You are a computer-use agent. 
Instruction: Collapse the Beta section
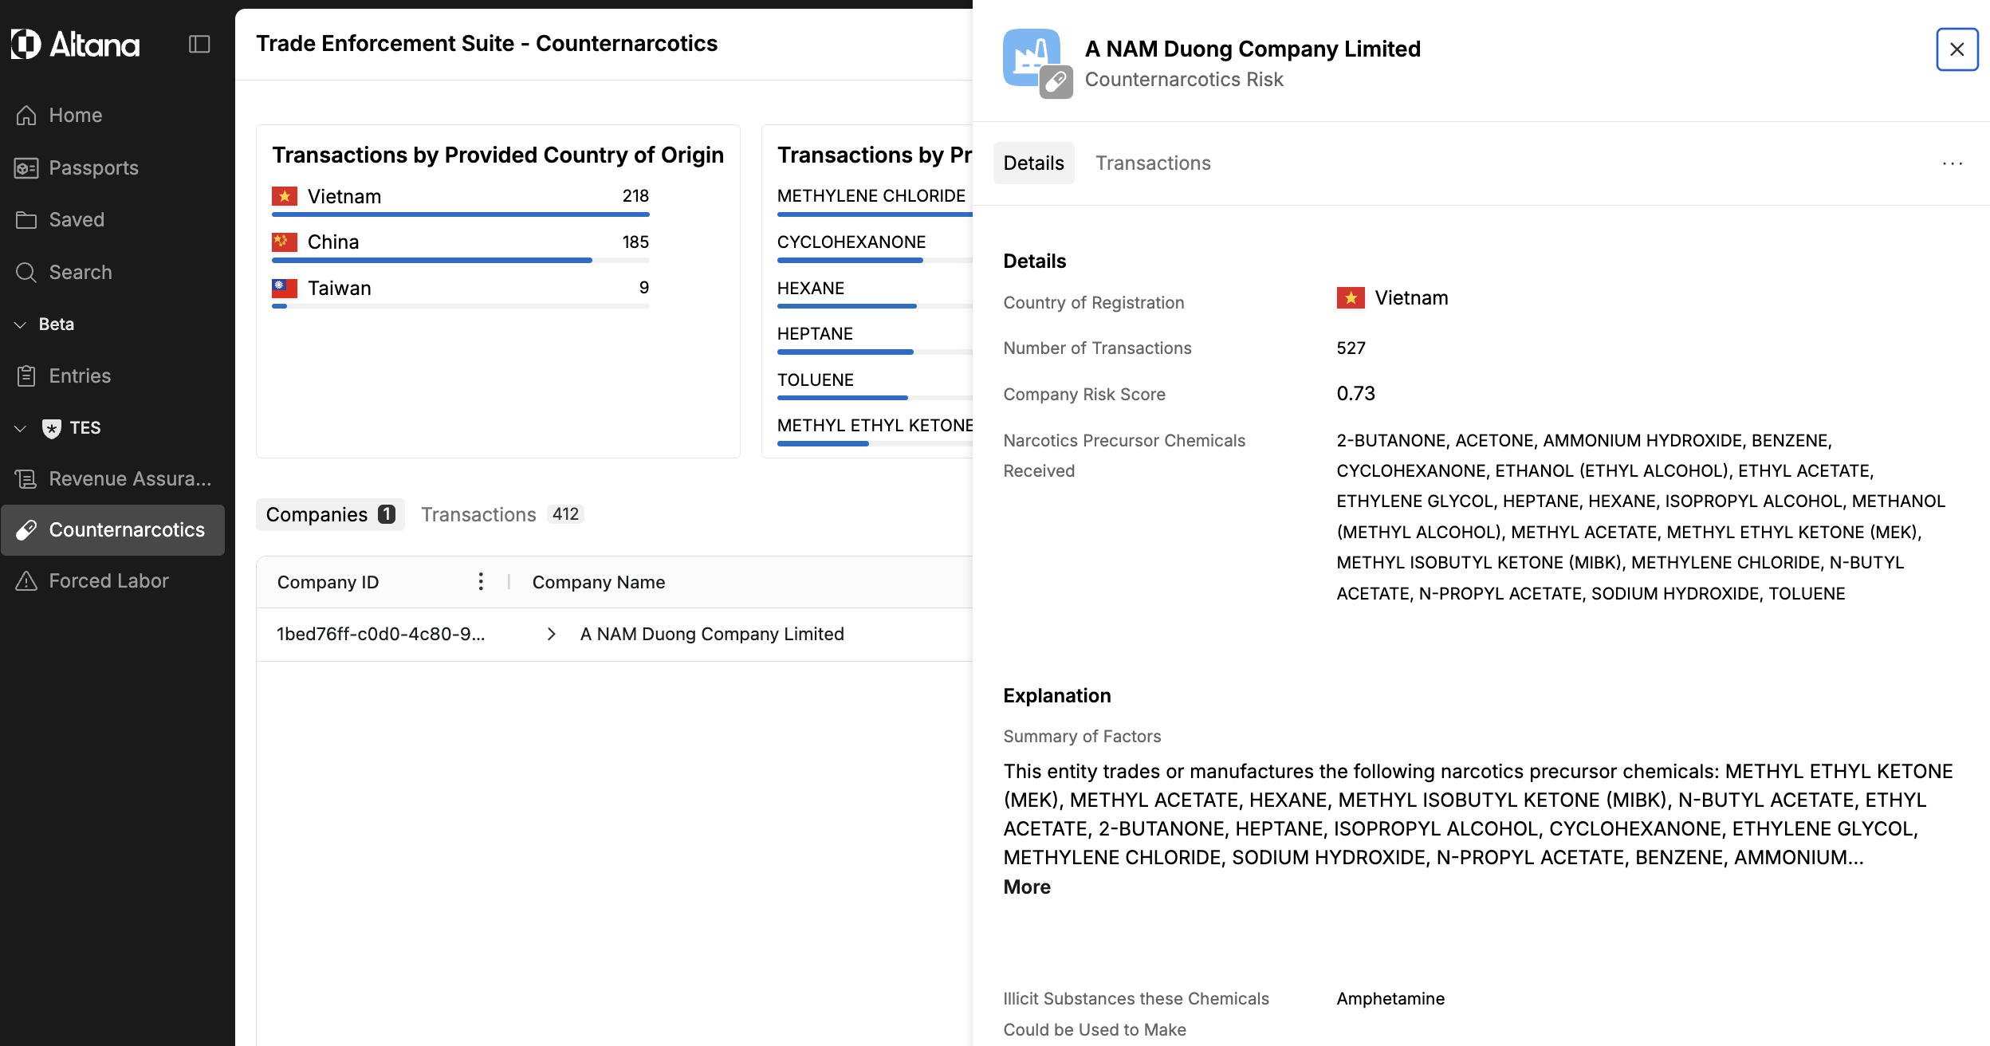[21, 324]
